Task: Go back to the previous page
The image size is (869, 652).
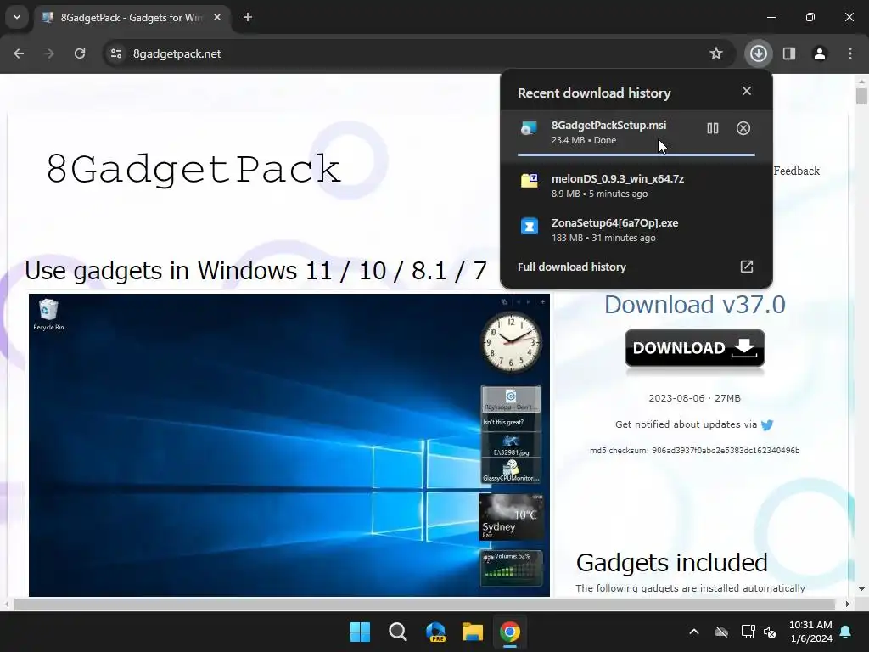Action: pyautogui.click(x=19, y=53)
